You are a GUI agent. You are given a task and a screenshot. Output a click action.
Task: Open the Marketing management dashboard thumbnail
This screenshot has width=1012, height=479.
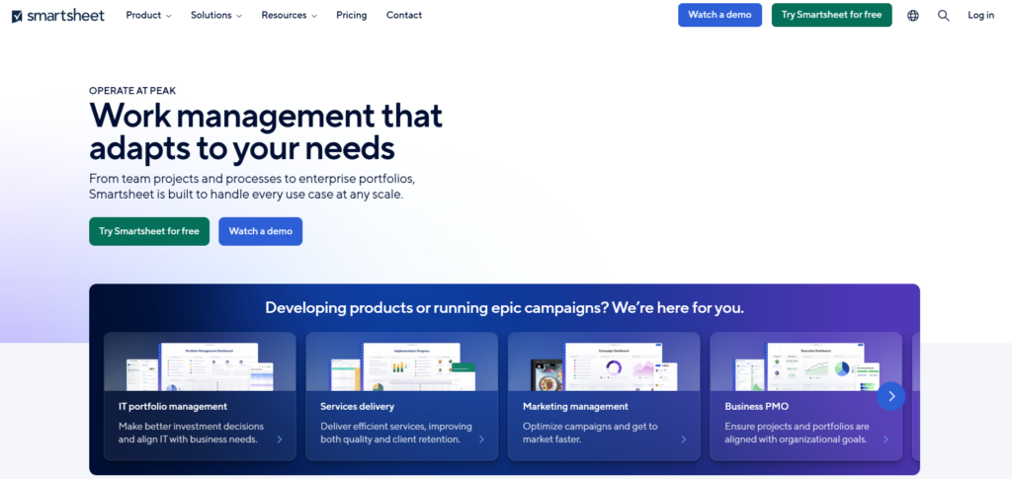(x=604, y=363)
